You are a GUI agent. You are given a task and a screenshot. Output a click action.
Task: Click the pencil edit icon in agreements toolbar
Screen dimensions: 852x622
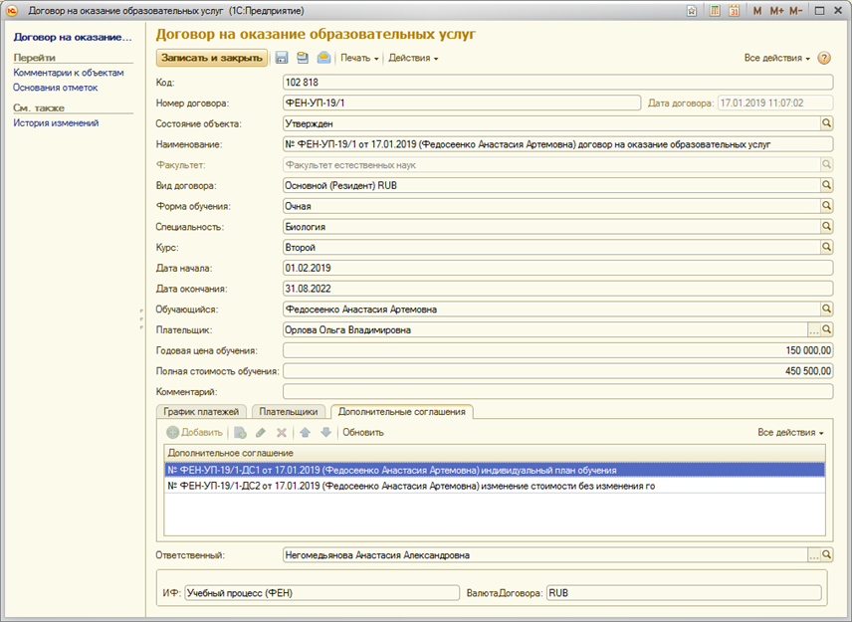click(261, 433)
